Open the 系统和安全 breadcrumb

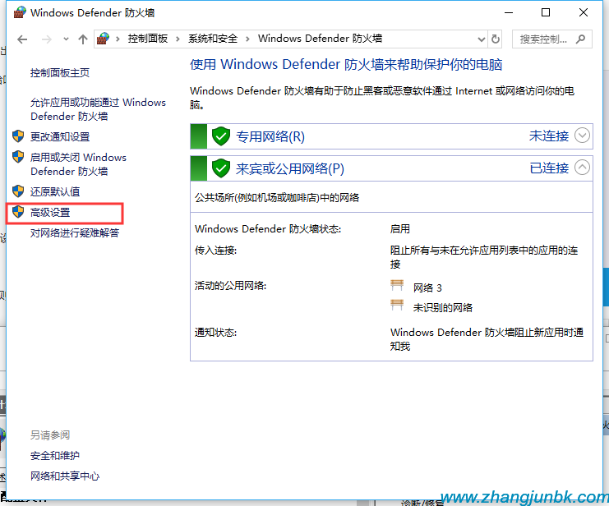(213, 39)
